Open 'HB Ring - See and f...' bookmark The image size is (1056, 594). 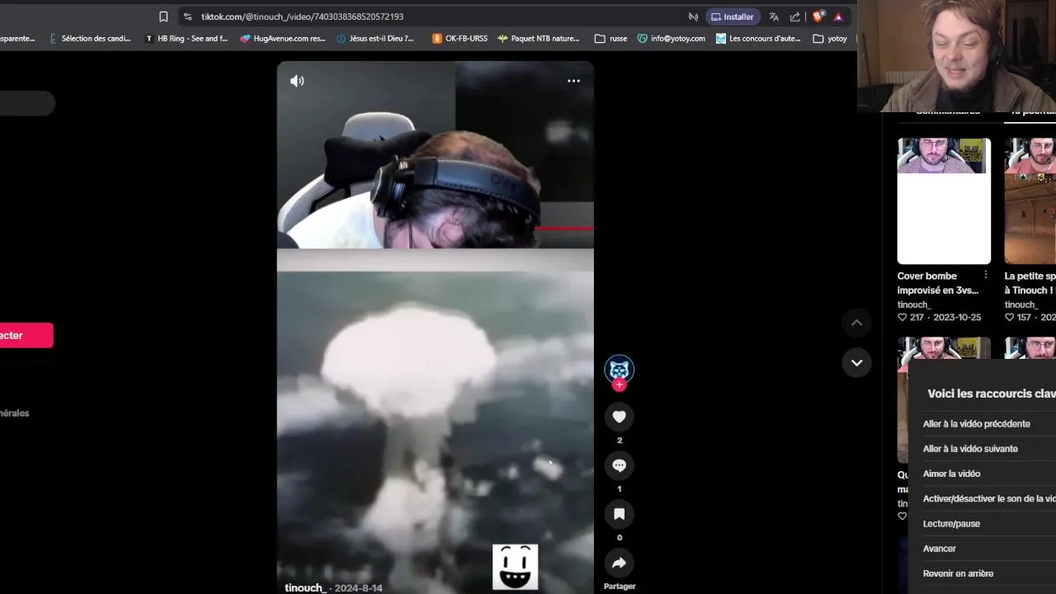tap(186, 38)
